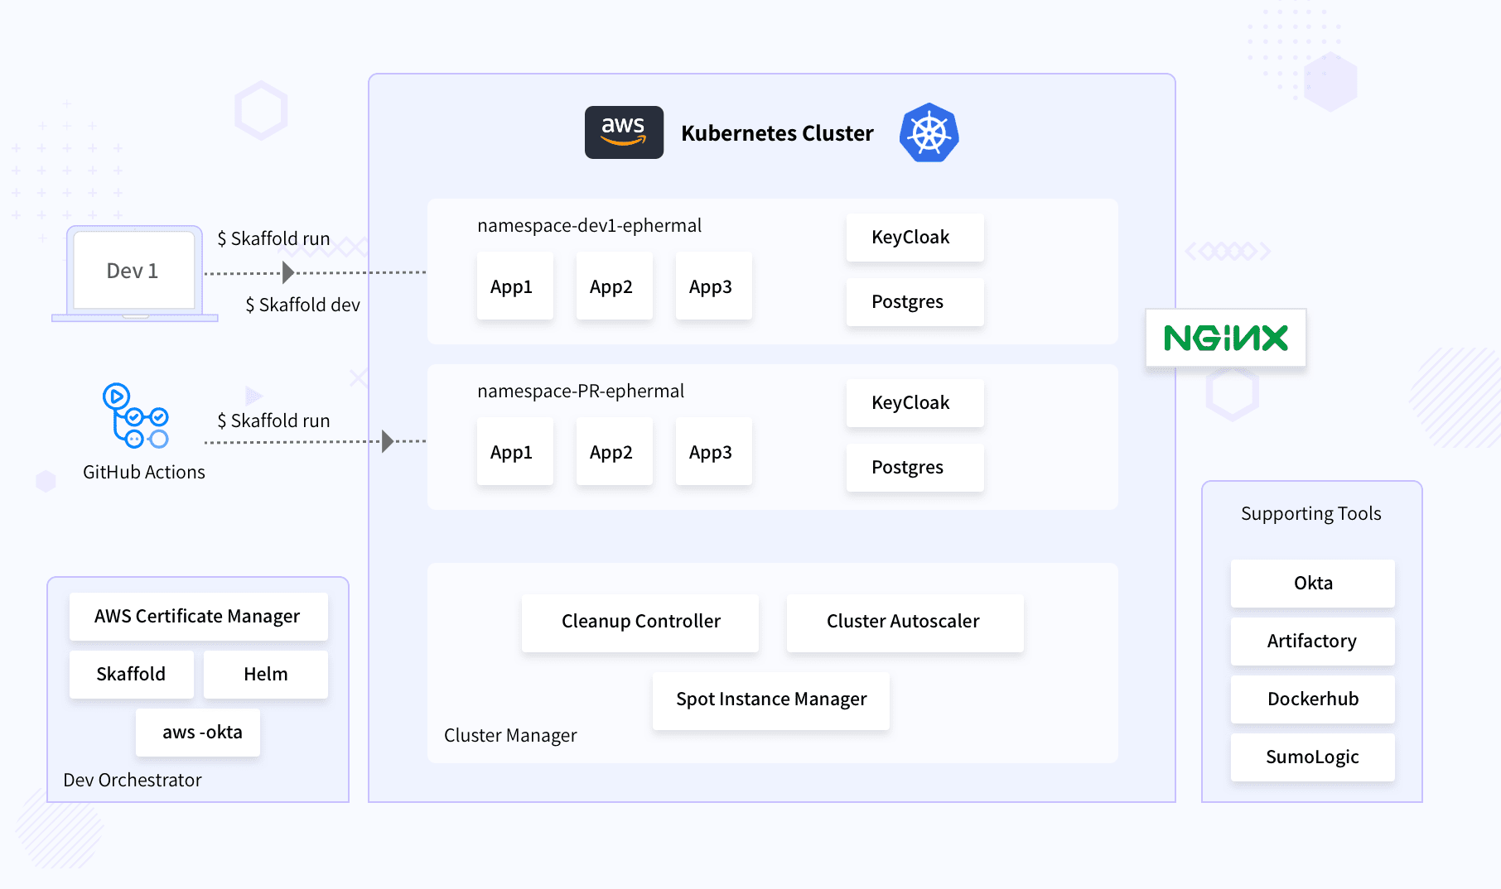Open the Artifactory link under Supporting Tools
Screen dimensions: 1501x889
coord(1311,641)
